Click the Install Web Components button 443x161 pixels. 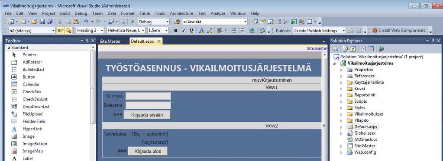click(x=399, y=30)
